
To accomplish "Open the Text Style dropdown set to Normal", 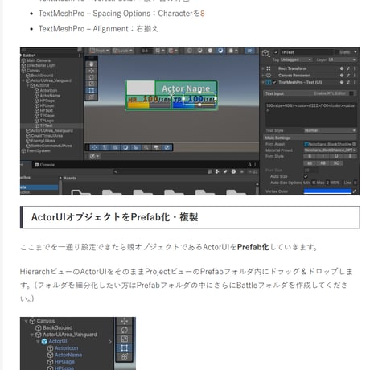I will pyautogui.click(x=330, y=130).
